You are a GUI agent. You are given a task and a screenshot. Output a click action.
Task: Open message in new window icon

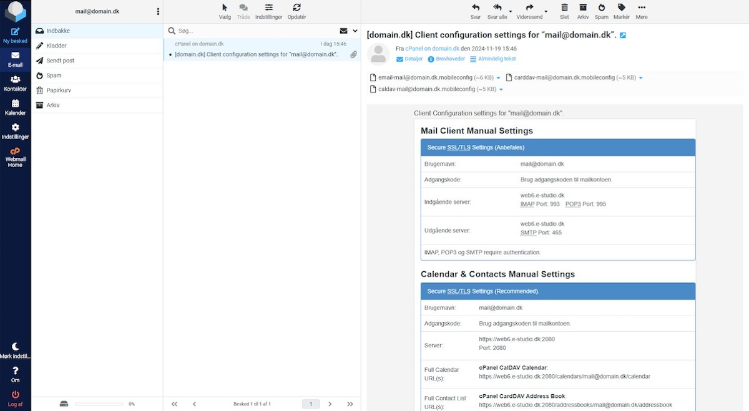(623, 36)
